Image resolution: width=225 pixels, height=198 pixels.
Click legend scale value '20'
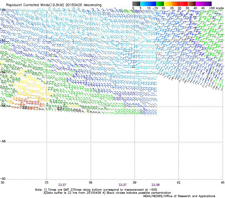tap(163, 8)
